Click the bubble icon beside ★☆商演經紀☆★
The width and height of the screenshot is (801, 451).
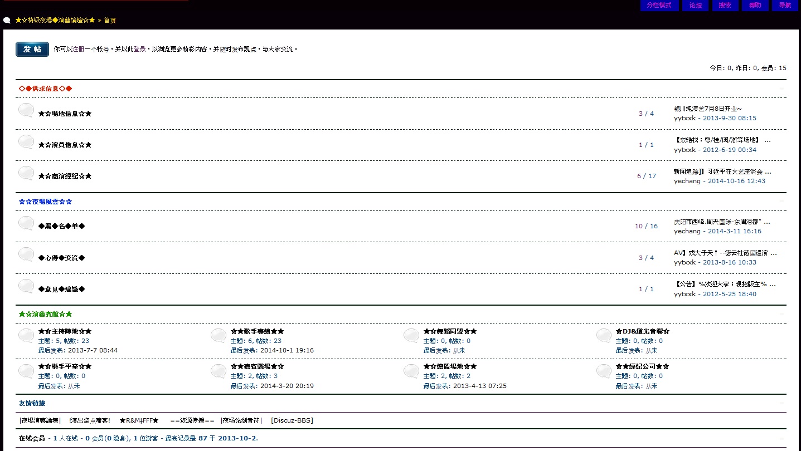[26, 173]
